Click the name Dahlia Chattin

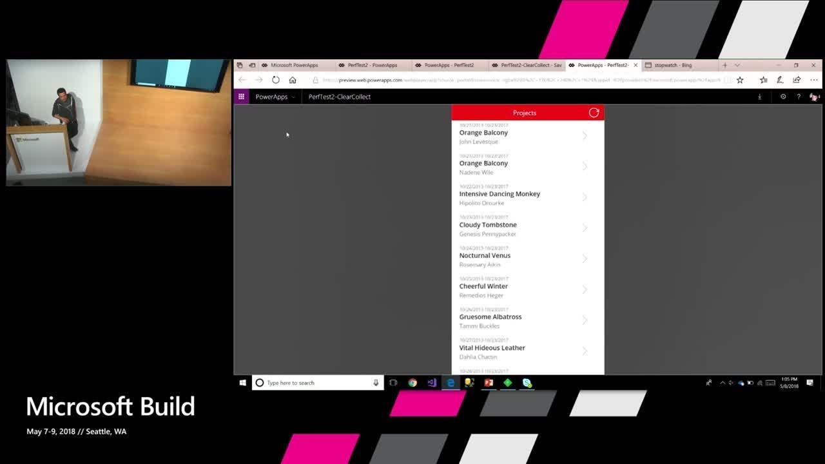(x=478, y=357)
